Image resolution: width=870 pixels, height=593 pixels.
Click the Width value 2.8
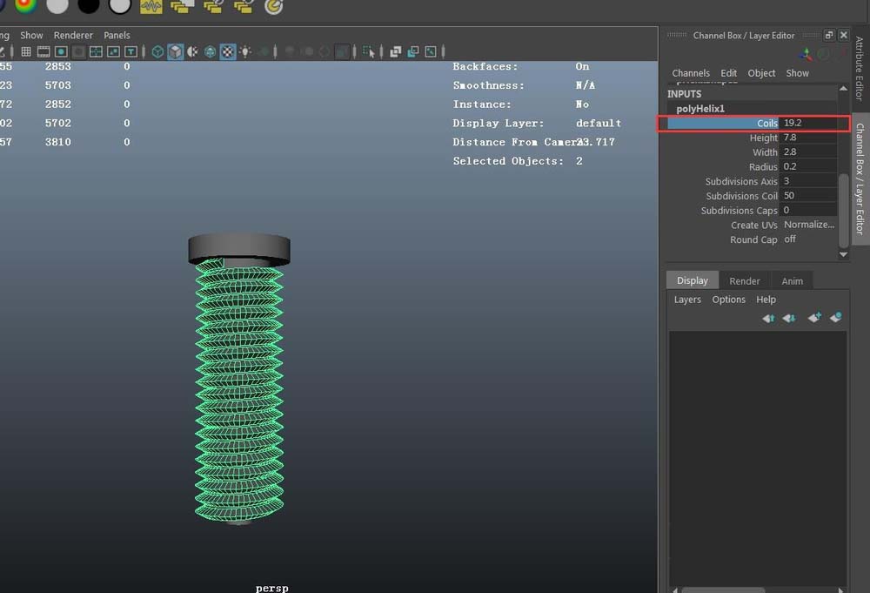(x=809, y=152)
